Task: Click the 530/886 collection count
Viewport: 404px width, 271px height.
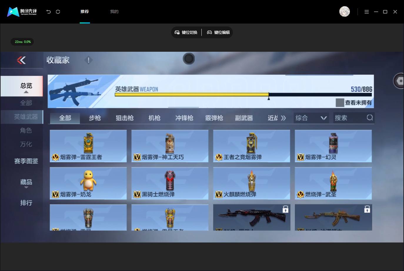Action: [x=361, y=89]
